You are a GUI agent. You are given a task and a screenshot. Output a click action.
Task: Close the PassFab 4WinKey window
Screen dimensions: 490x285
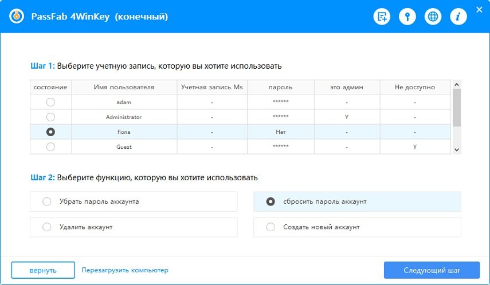pyautogui.click(x=479, y=9)
